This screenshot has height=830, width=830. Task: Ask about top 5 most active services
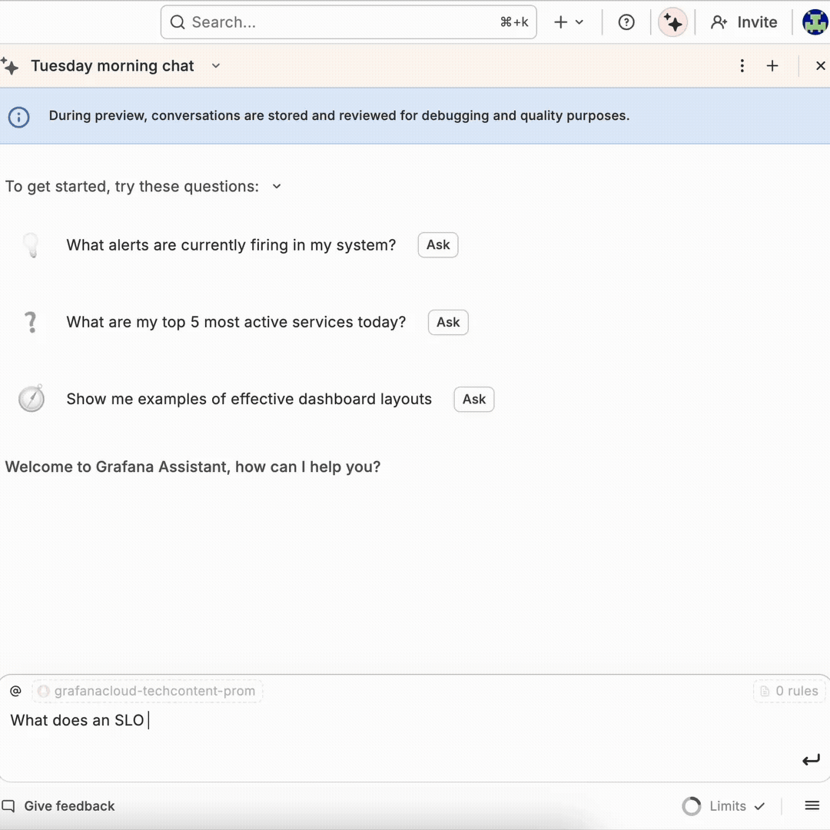point(447,322)
